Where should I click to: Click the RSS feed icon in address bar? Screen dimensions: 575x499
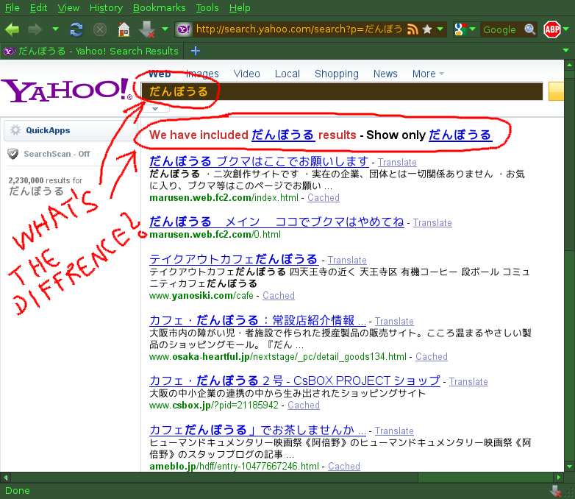click(413, 29)
